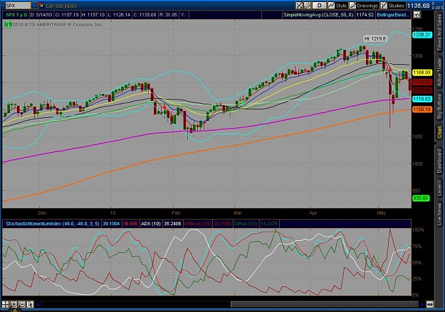This screenshot has height=312, width=445.
Task: Select the BollingerBand study label
Action: point(393,15)
